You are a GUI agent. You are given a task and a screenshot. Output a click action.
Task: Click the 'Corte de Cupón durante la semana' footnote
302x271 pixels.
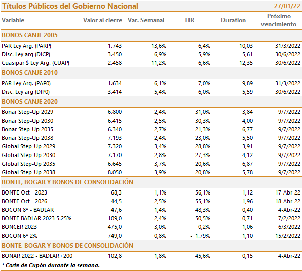[x=51, y=265]
